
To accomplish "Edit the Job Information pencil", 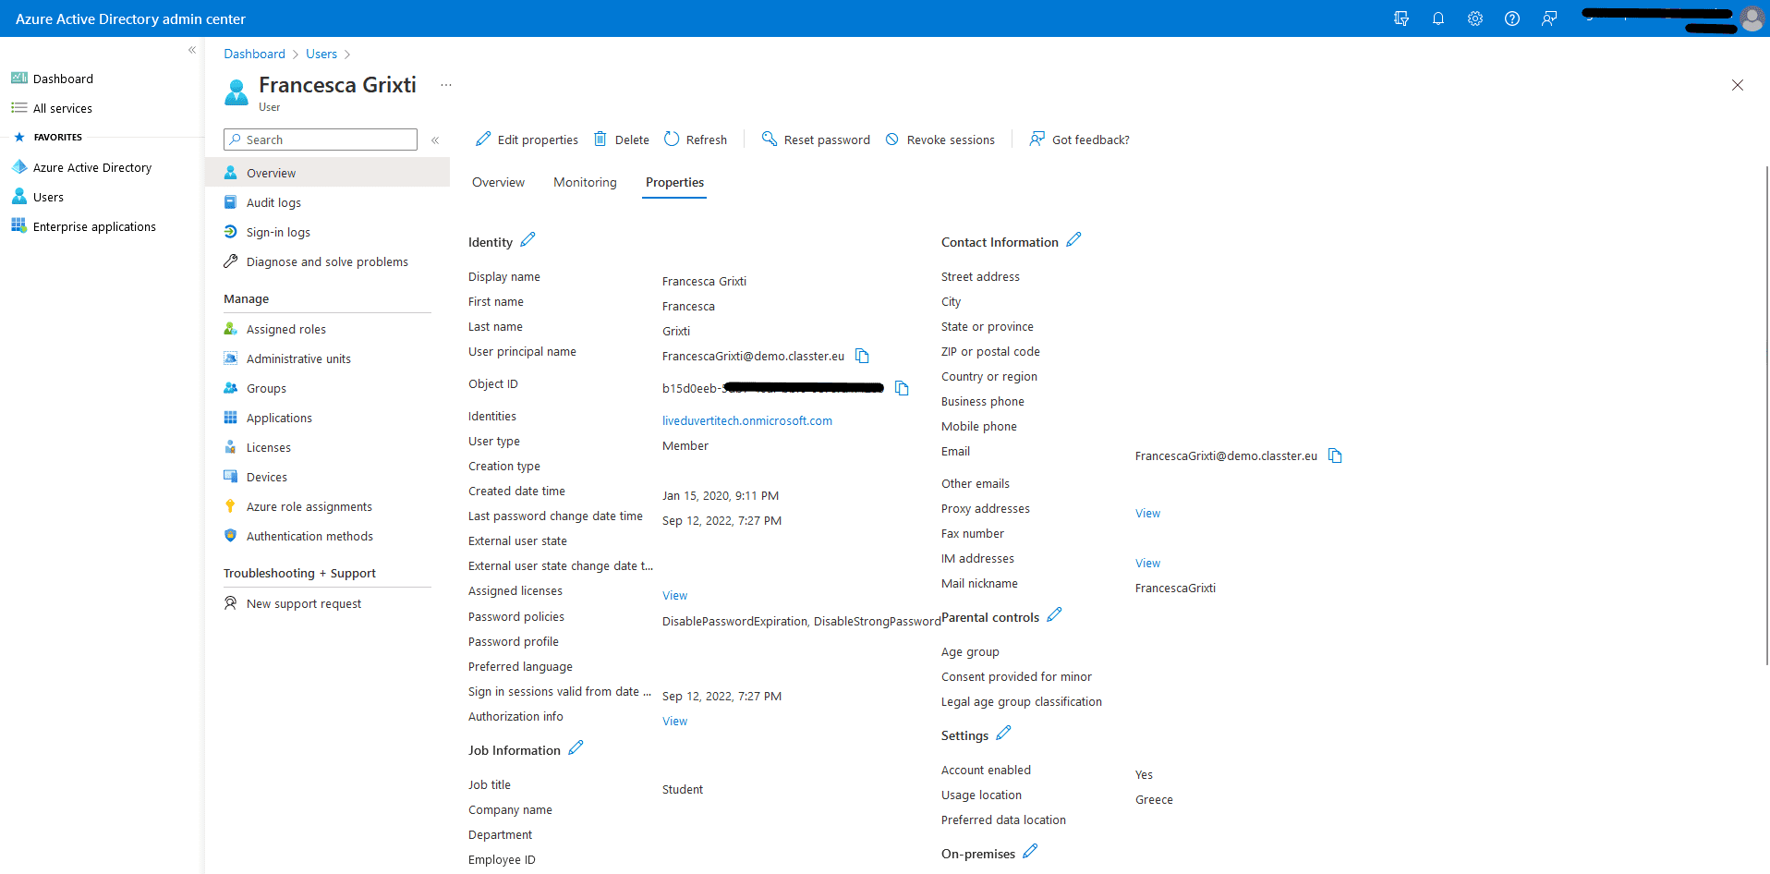I will tap(576, 748).
